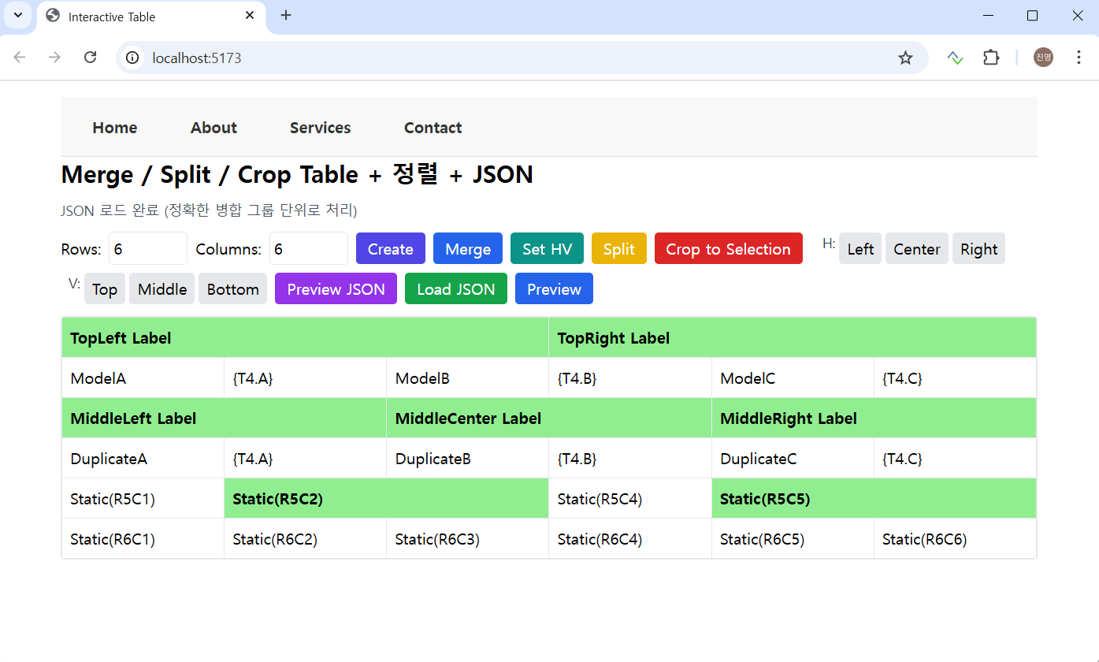Image resolution: width=1099 pixels, height=662 pixels.
Task: Expand the tab search dropdown arrow
Action: click(17, 16)
